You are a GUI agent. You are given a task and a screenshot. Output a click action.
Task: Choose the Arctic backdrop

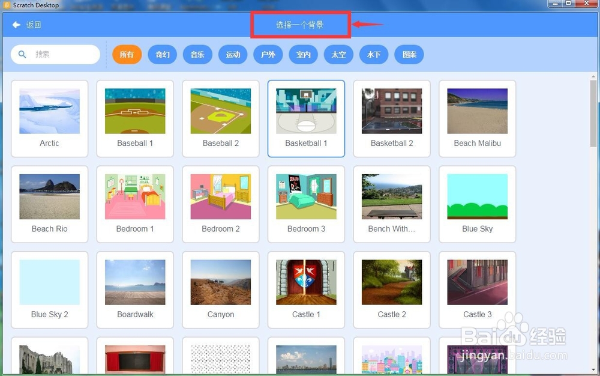49,118
